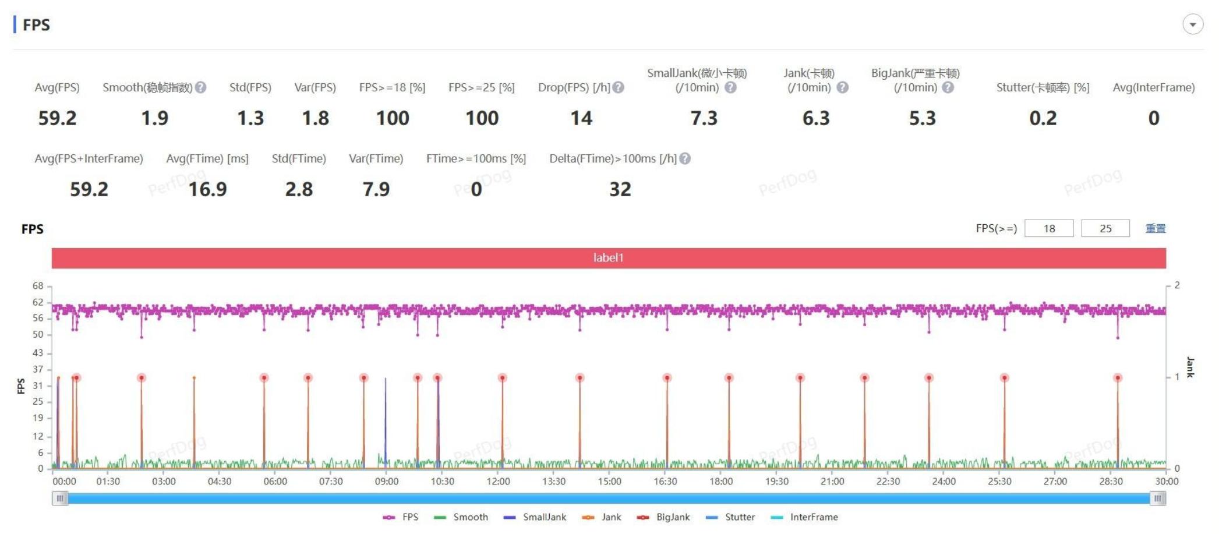Click the blue 重置 reset link
The height and width of the screenshot is (534, 1219).
[x=1156, y=228]
